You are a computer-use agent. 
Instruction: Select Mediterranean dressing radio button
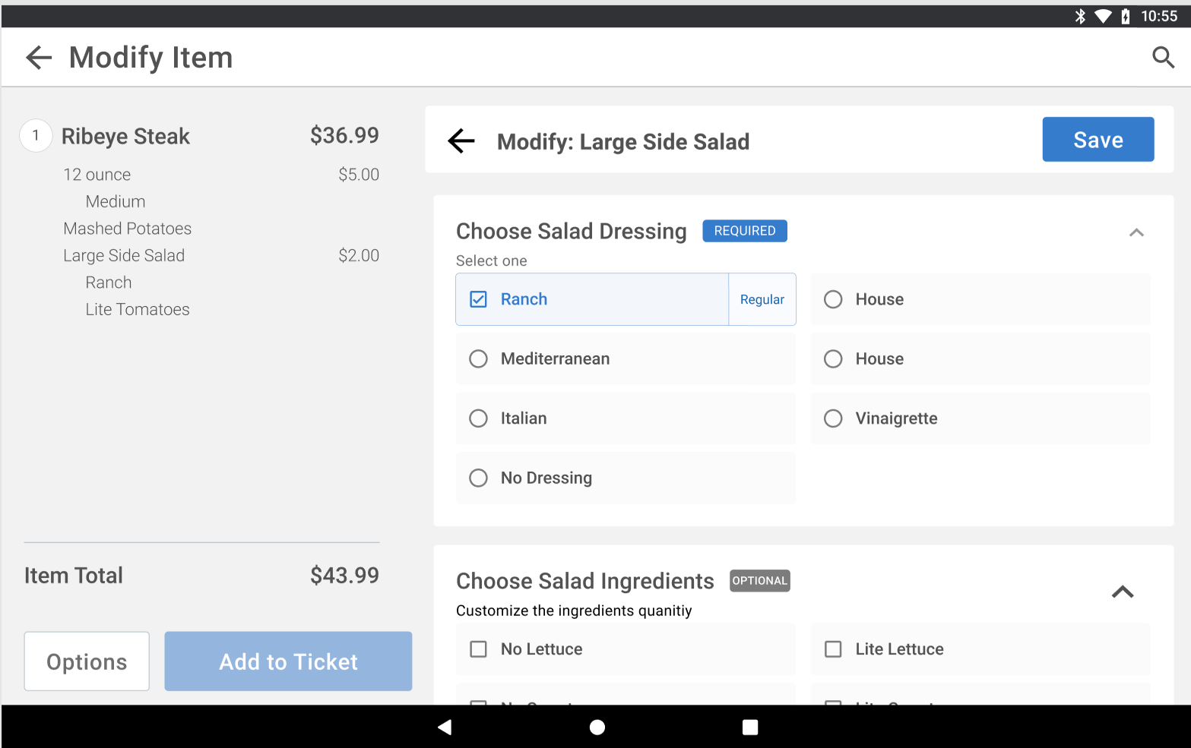point(479,358)
